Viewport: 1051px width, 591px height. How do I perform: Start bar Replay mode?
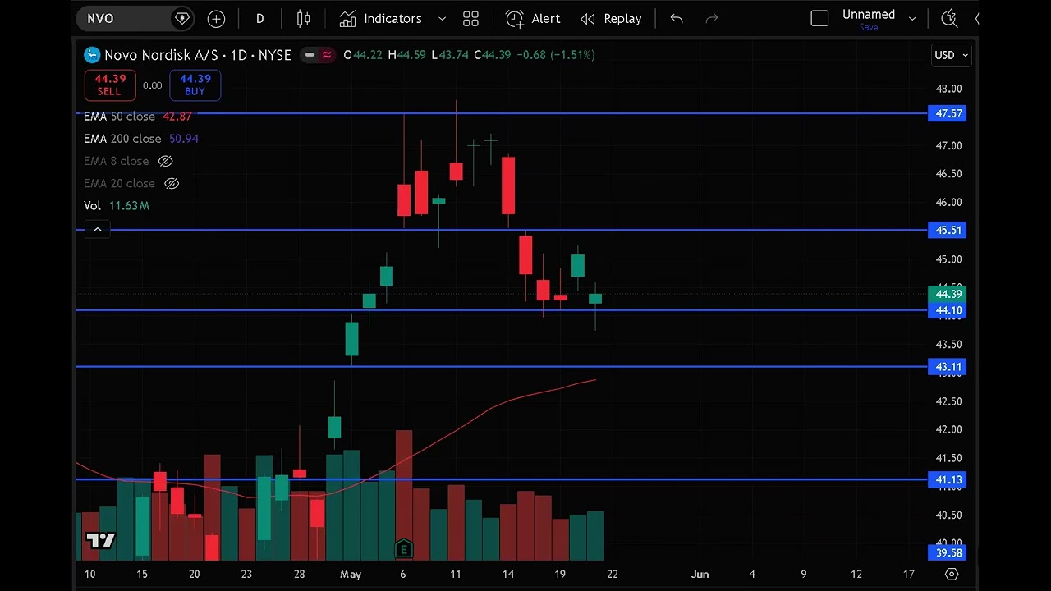(611, 18)
